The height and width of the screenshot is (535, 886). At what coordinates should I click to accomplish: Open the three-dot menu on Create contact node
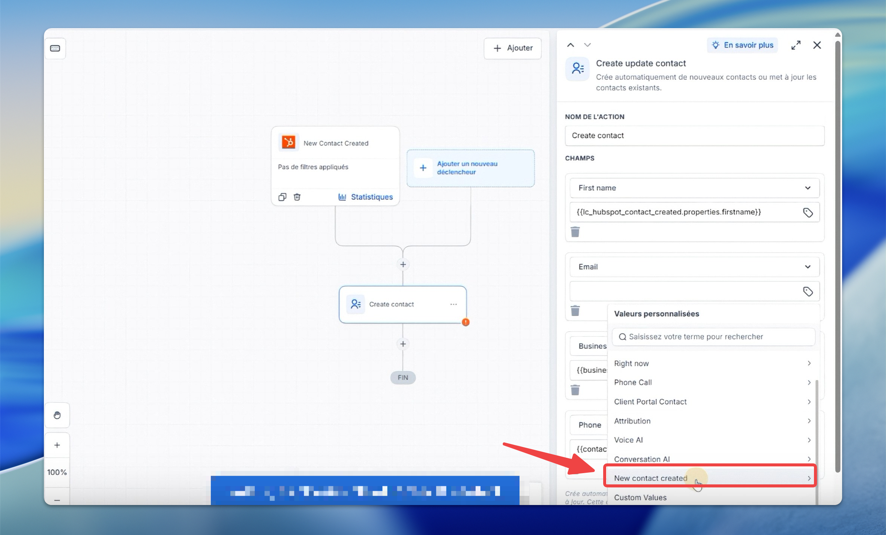click(x=454, y=304)
